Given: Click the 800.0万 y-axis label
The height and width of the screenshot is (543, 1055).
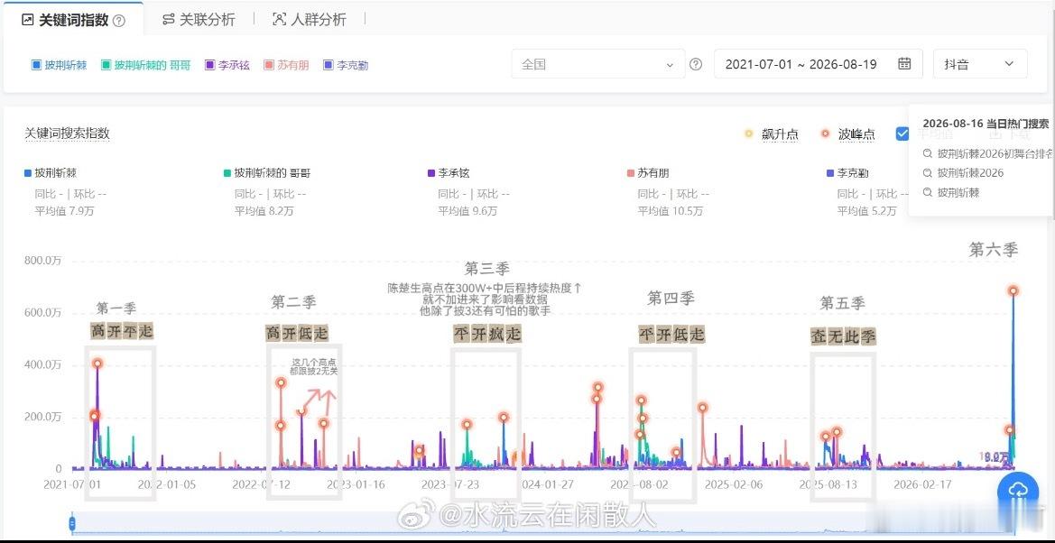Looking at the screenshot, I should (42, 261).
